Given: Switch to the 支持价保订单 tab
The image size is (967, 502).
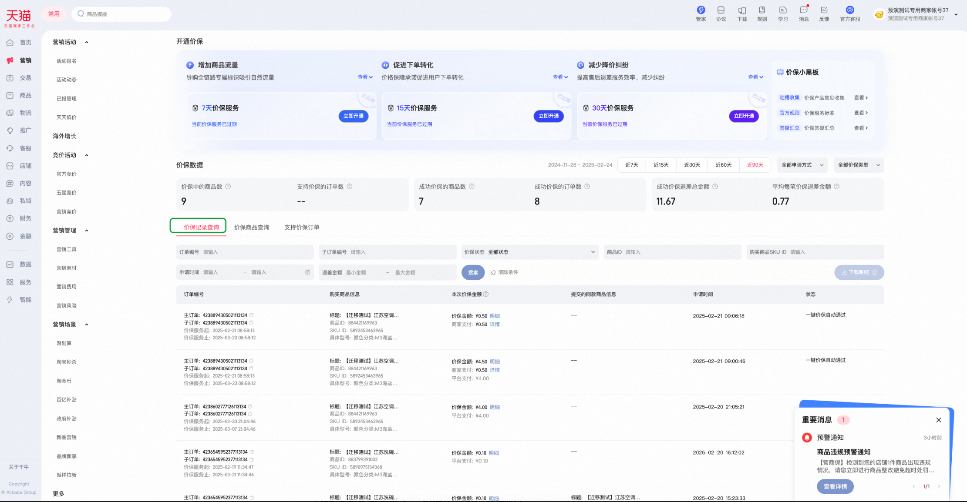Looking at the screenshot, I should point(301,228).
